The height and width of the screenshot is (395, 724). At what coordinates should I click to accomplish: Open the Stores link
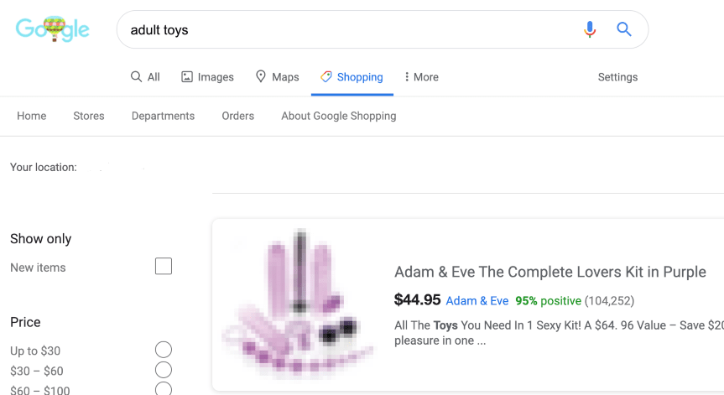pyautogui.click(x=89, y=116)
